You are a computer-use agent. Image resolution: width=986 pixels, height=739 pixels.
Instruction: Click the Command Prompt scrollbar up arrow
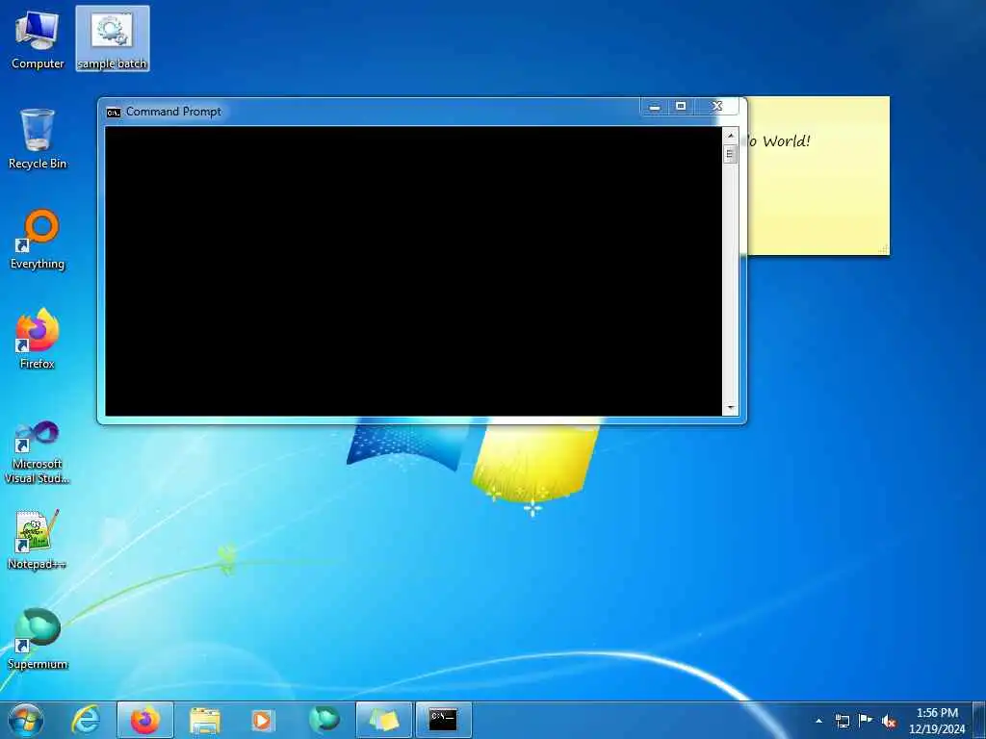[x=730, y=135]
